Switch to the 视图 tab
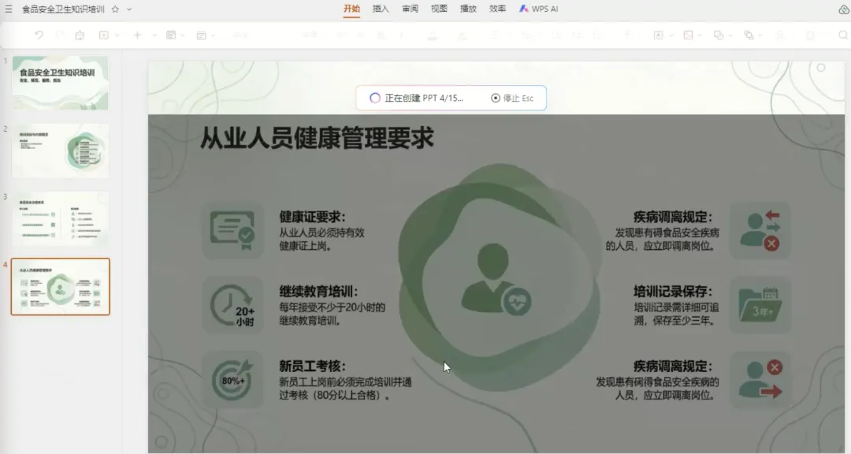The height and width of the screenshot is (454, 851). [x=439, y=9]
